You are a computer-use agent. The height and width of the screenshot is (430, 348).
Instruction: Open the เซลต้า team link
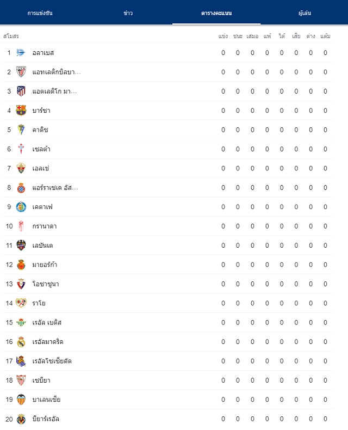[x=41, y=149]
